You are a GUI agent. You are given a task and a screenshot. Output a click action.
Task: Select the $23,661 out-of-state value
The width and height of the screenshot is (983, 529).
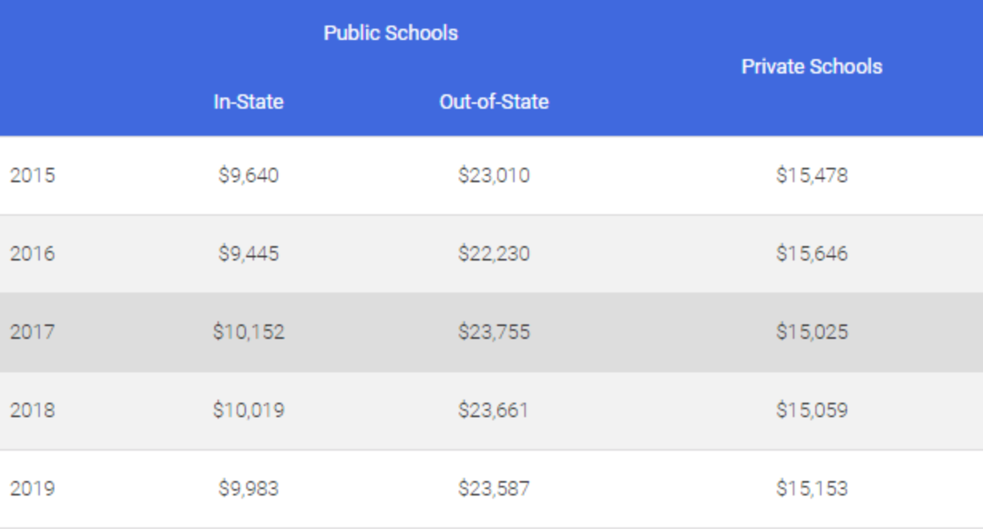494,410
